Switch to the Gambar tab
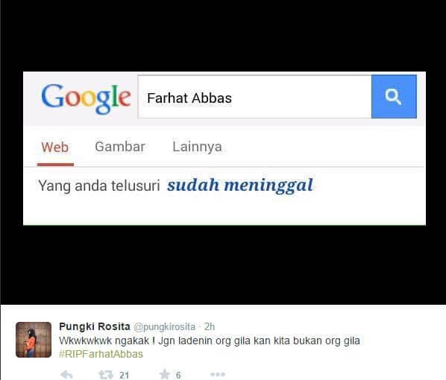The height and width of the screenshot is (380, 446). (120, 147)
